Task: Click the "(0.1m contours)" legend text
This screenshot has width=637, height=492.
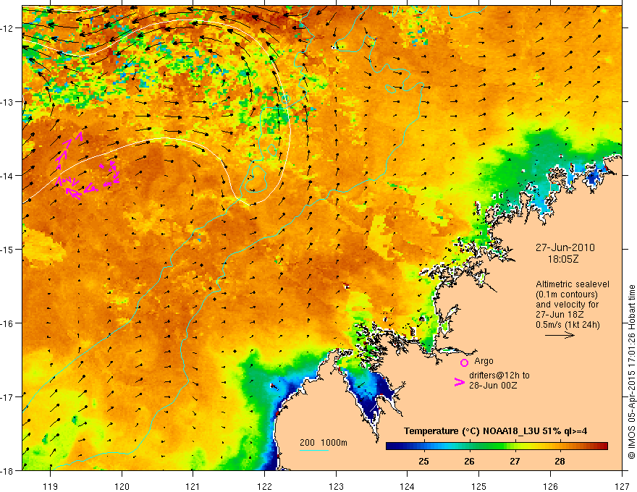Action: (567, 294)
